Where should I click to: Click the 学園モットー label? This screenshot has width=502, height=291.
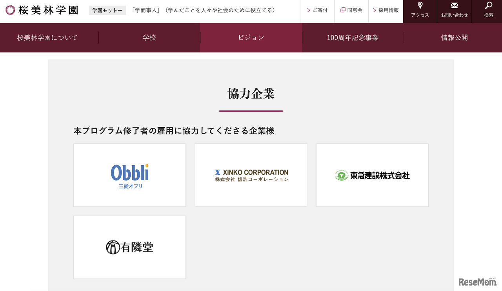[x=107, y=10]
